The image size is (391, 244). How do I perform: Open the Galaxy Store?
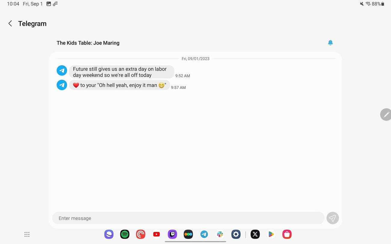[287, 234]
